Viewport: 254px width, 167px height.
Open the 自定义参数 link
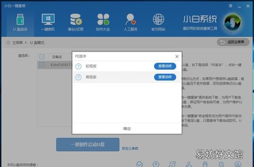[x=130, y=148]
